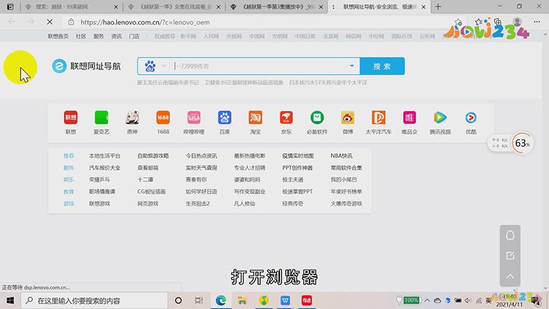Open the 本地生活平台 link
Viewport: 549px width, 309px height.
(x=105, y=156)
